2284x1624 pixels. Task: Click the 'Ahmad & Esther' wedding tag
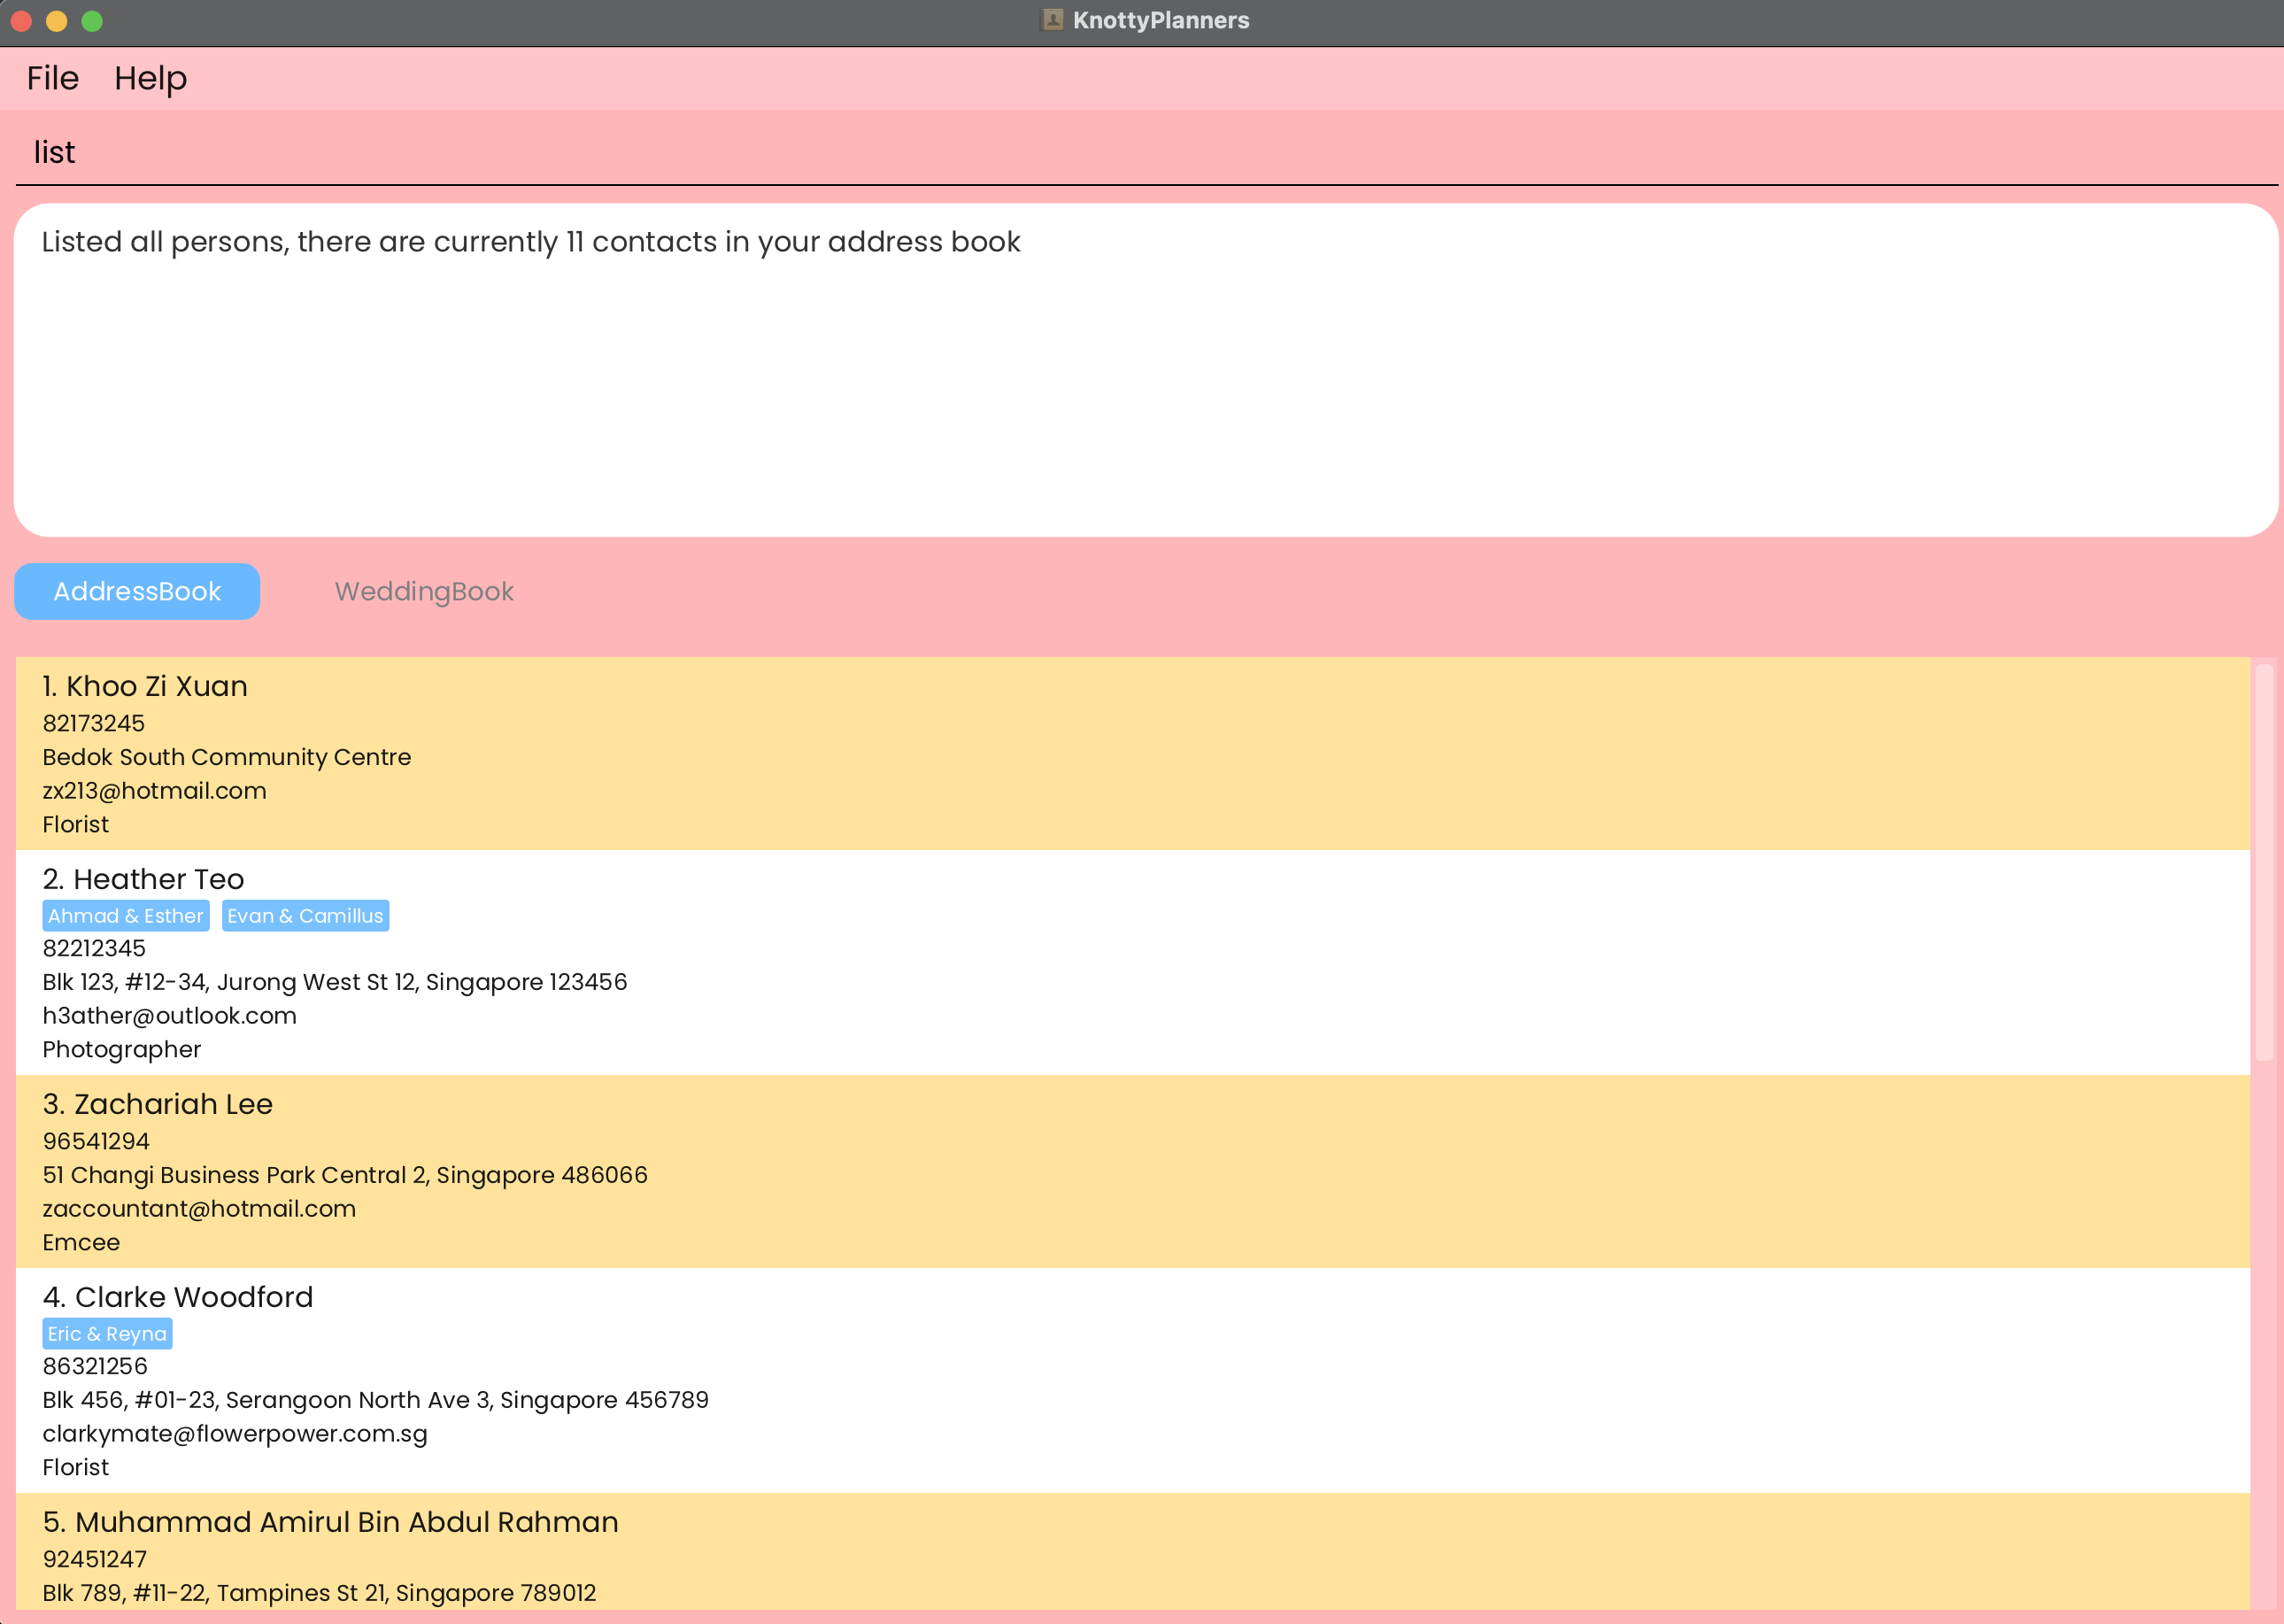(x=126, y=916)
